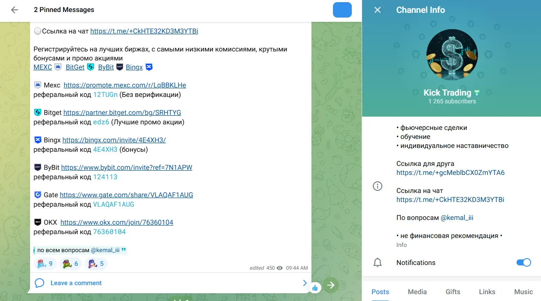The height and width of the screenshot is (301, 541).
Task: Click the comment speech bubble icon
Action: pyautogui.click(x=39, y=283)
